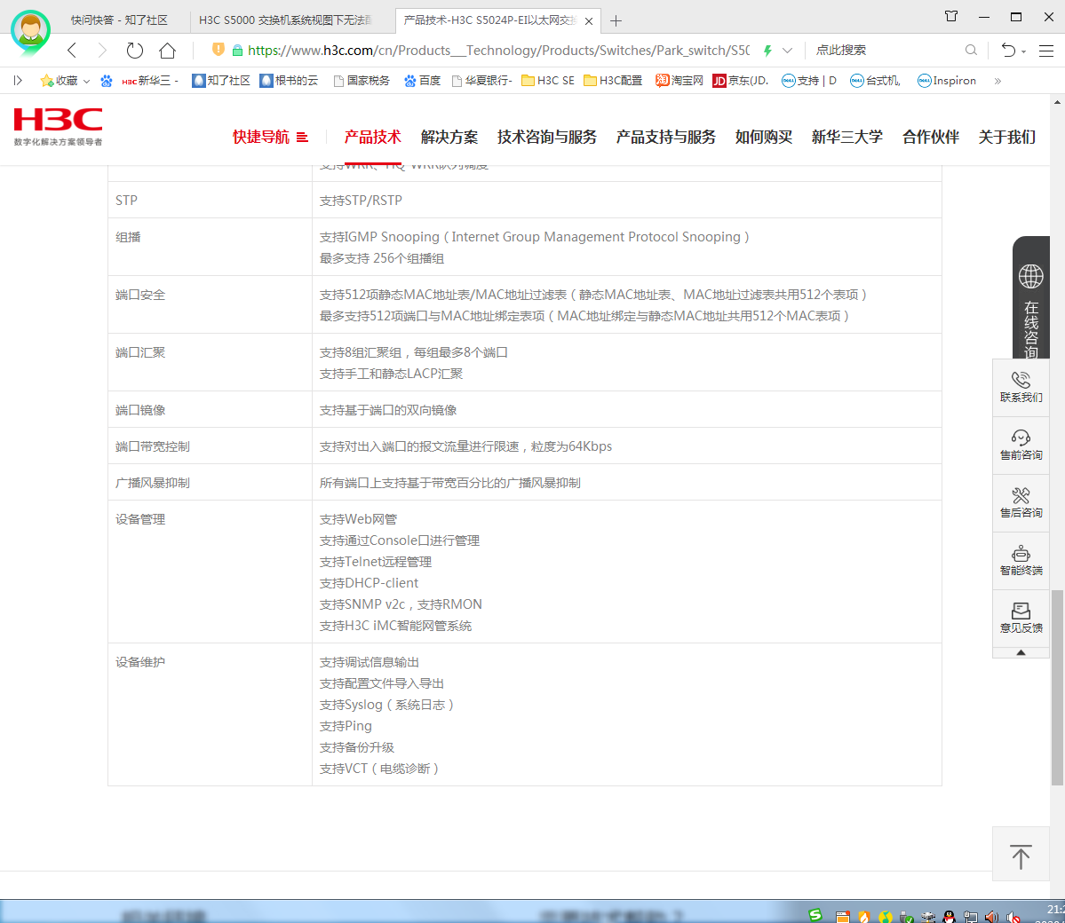Click the green lightning speed mode icon
This screenshot has height=923, width=1065.
767,51
